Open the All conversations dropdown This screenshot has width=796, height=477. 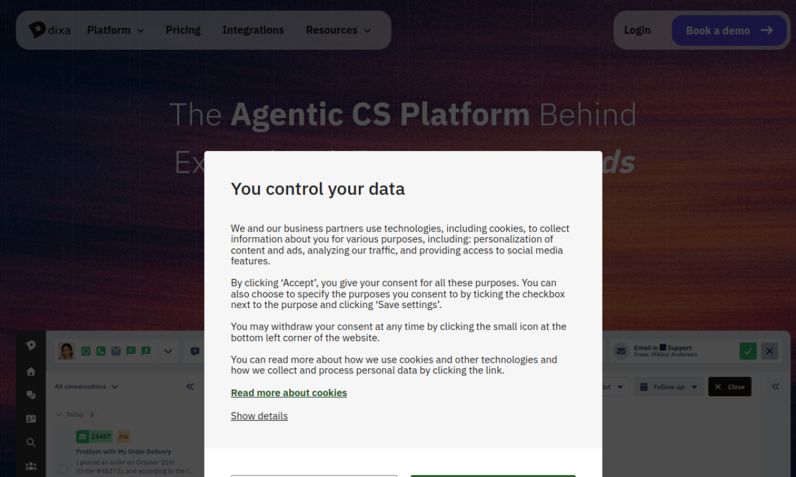pos(86,386)
